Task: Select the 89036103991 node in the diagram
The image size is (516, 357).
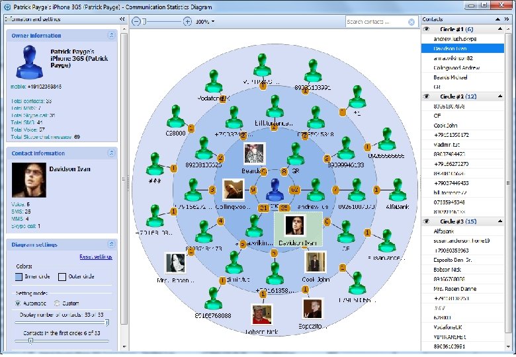Action: tap(313, 71)
